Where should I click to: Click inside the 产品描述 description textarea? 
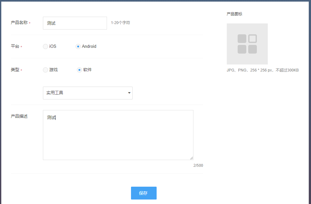pyautogui.click(x=118, y=135)
